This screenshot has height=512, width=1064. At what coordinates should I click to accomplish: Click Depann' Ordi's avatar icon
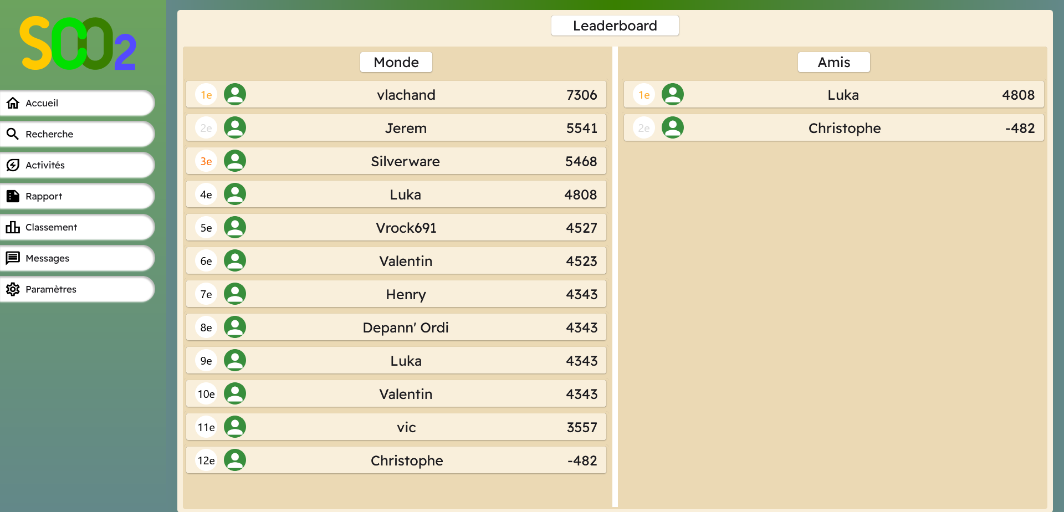pyautogui.click(x=235, y=327)
